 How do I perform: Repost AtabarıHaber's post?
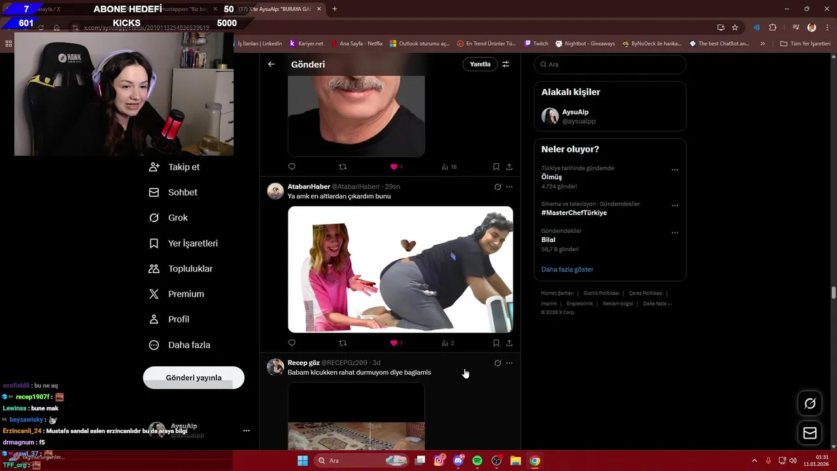tap(343, 343)
